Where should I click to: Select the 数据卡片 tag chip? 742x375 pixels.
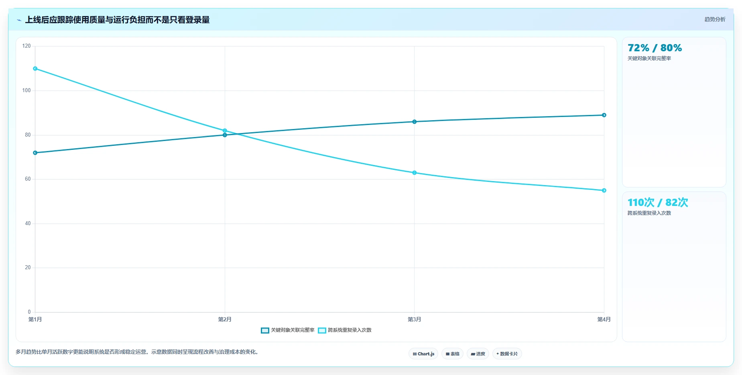coord(507,354)
